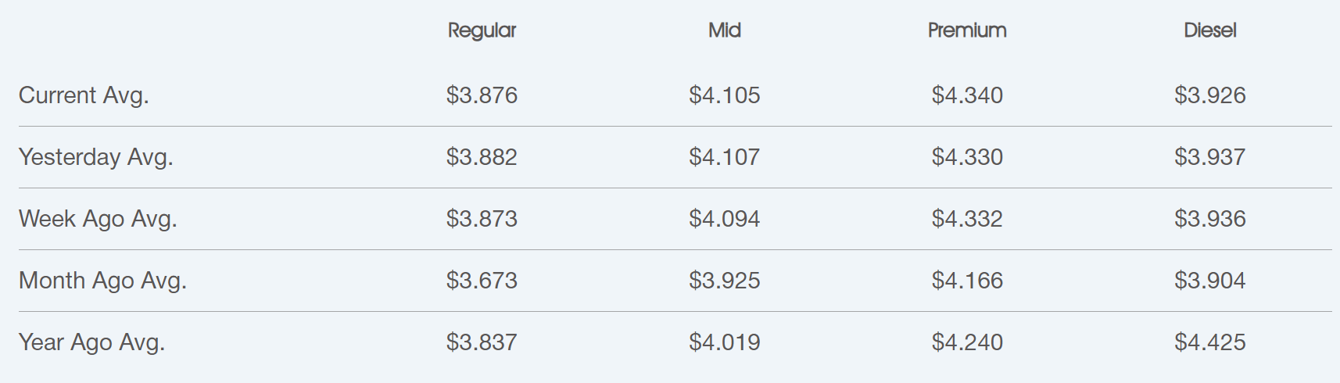Click current premium price $4.340

pos(967,95)
